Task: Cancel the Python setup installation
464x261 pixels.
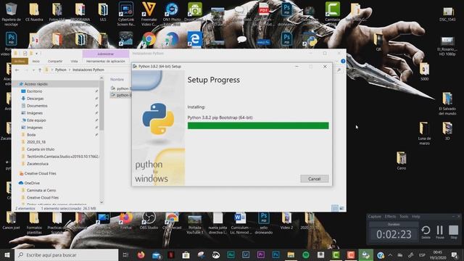Action: point(314,179)
